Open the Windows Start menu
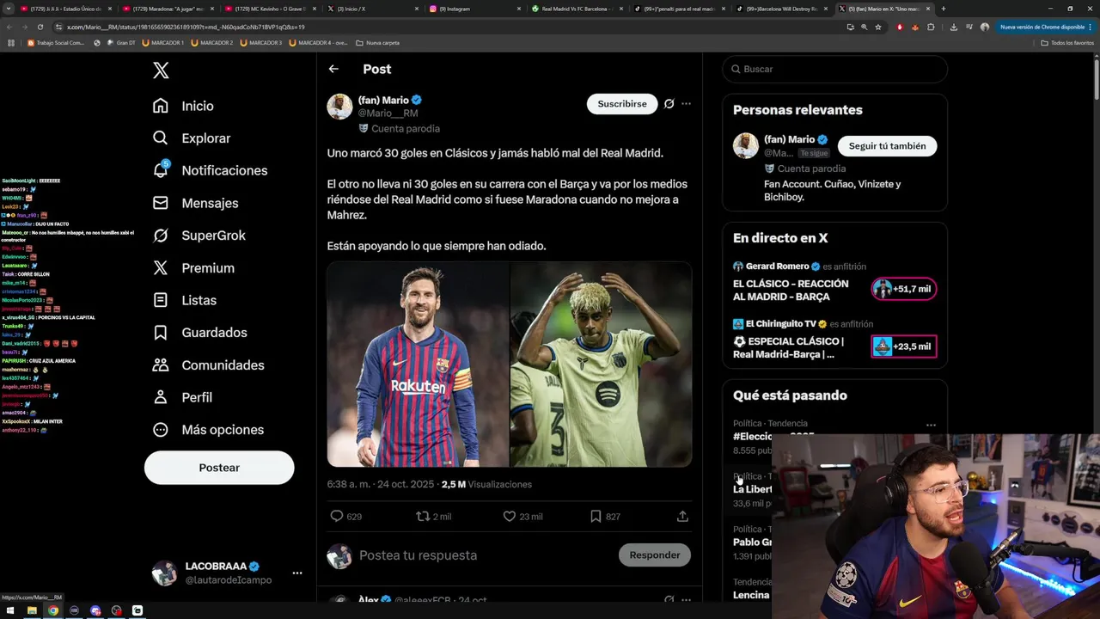Viewport: 1100px width, 619px height. [10, 610]
